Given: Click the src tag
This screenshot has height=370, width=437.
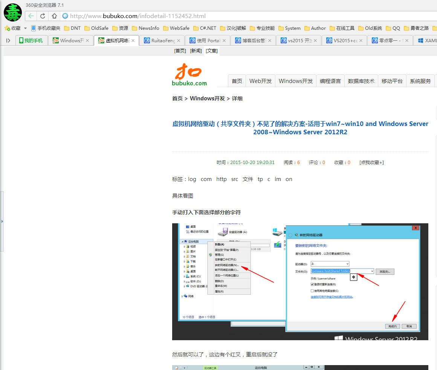Looking at the screenshot, I should pyautogui.click(x=235, y=179).
